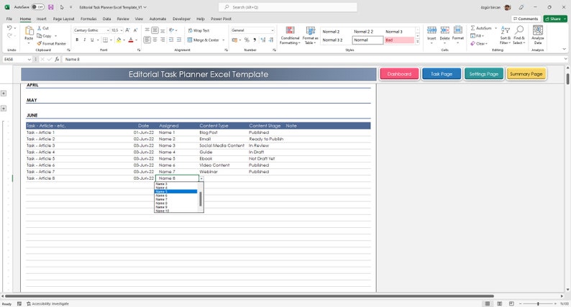Viewport: 571px width, 307px height.
Task: Open the Name Box dropdown
Action: click(29, 59)
